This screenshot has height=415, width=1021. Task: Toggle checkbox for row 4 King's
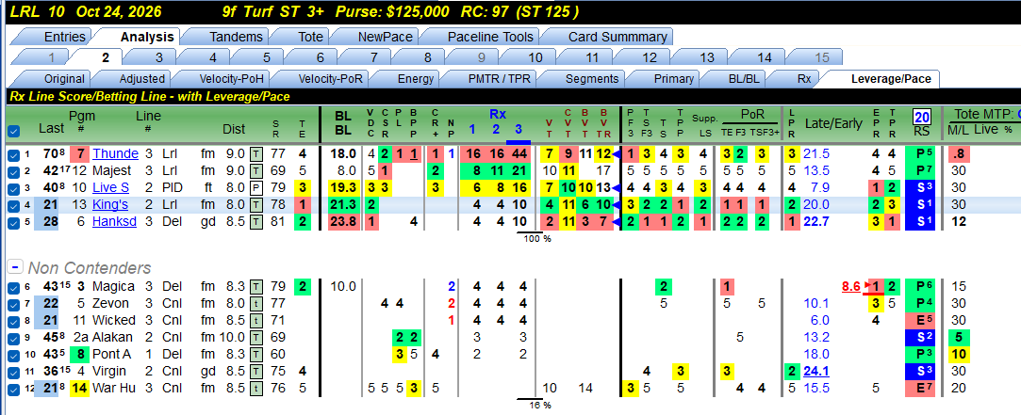13,205
